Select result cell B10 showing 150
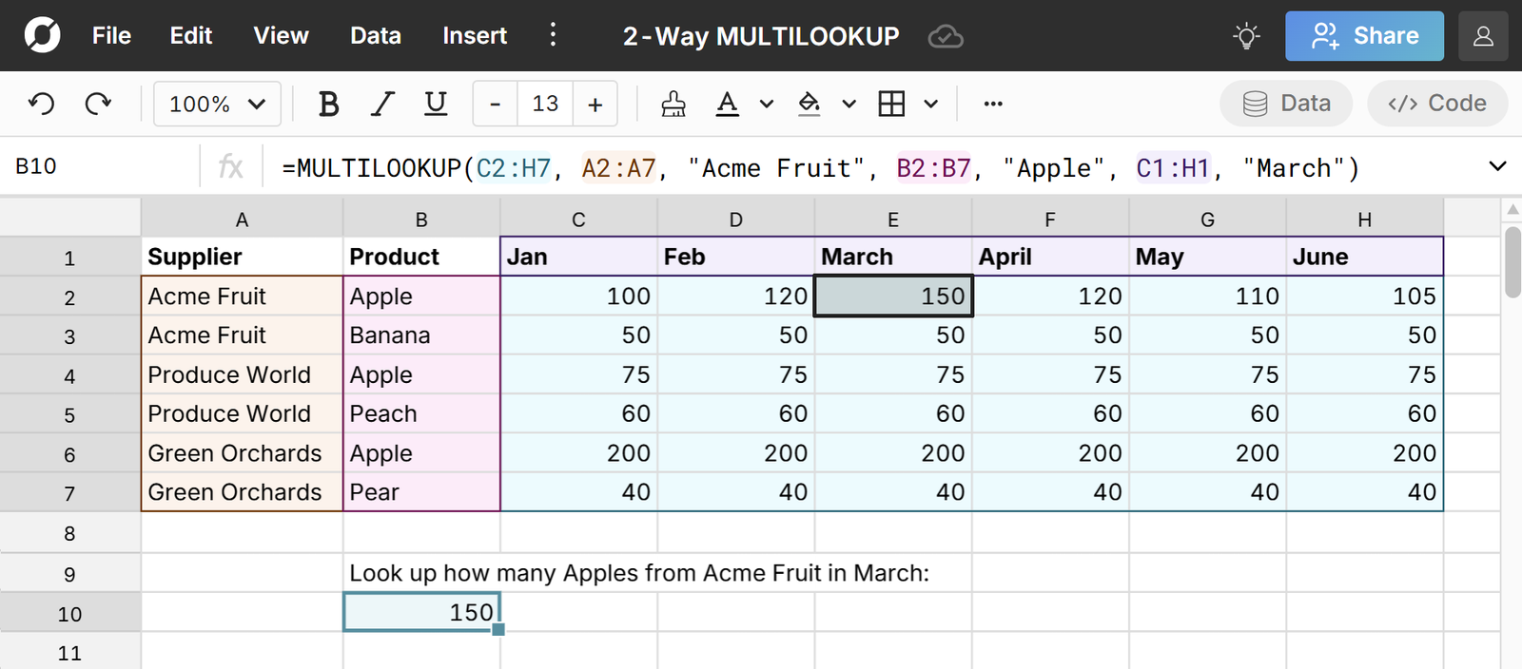1522x669 pixels. [x=421, y=612]
